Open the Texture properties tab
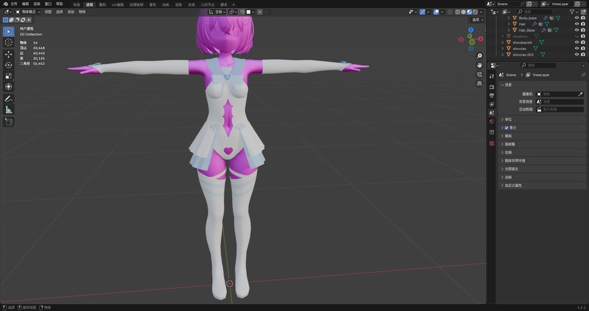Image resolution: width=589 pixels, height=311 pixels. tap(492, 143)
